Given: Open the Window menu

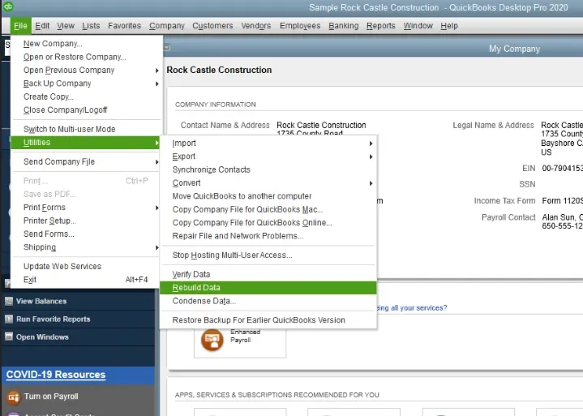Looking at the screenshot, I should click(418, 26).
